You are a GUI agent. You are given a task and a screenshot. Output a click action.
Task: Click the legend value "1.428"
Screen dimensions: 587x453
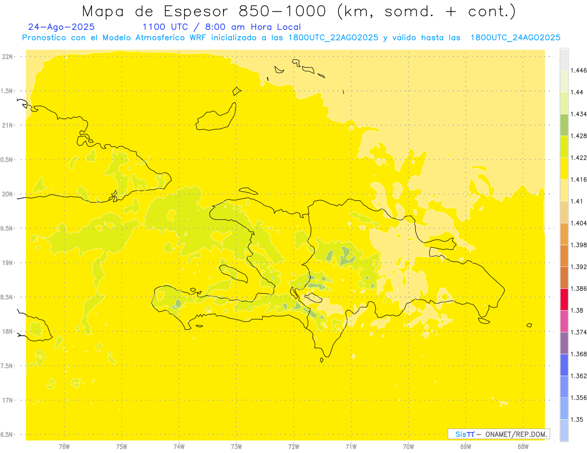(579, 136)
